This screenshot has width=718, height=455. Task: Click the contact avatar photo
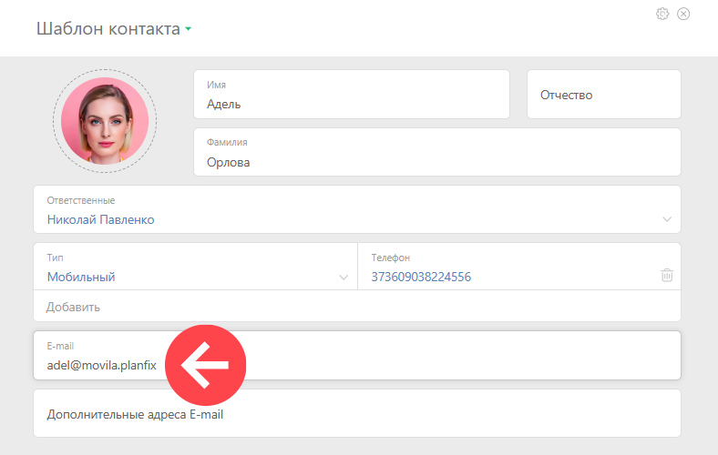(105, 121)
